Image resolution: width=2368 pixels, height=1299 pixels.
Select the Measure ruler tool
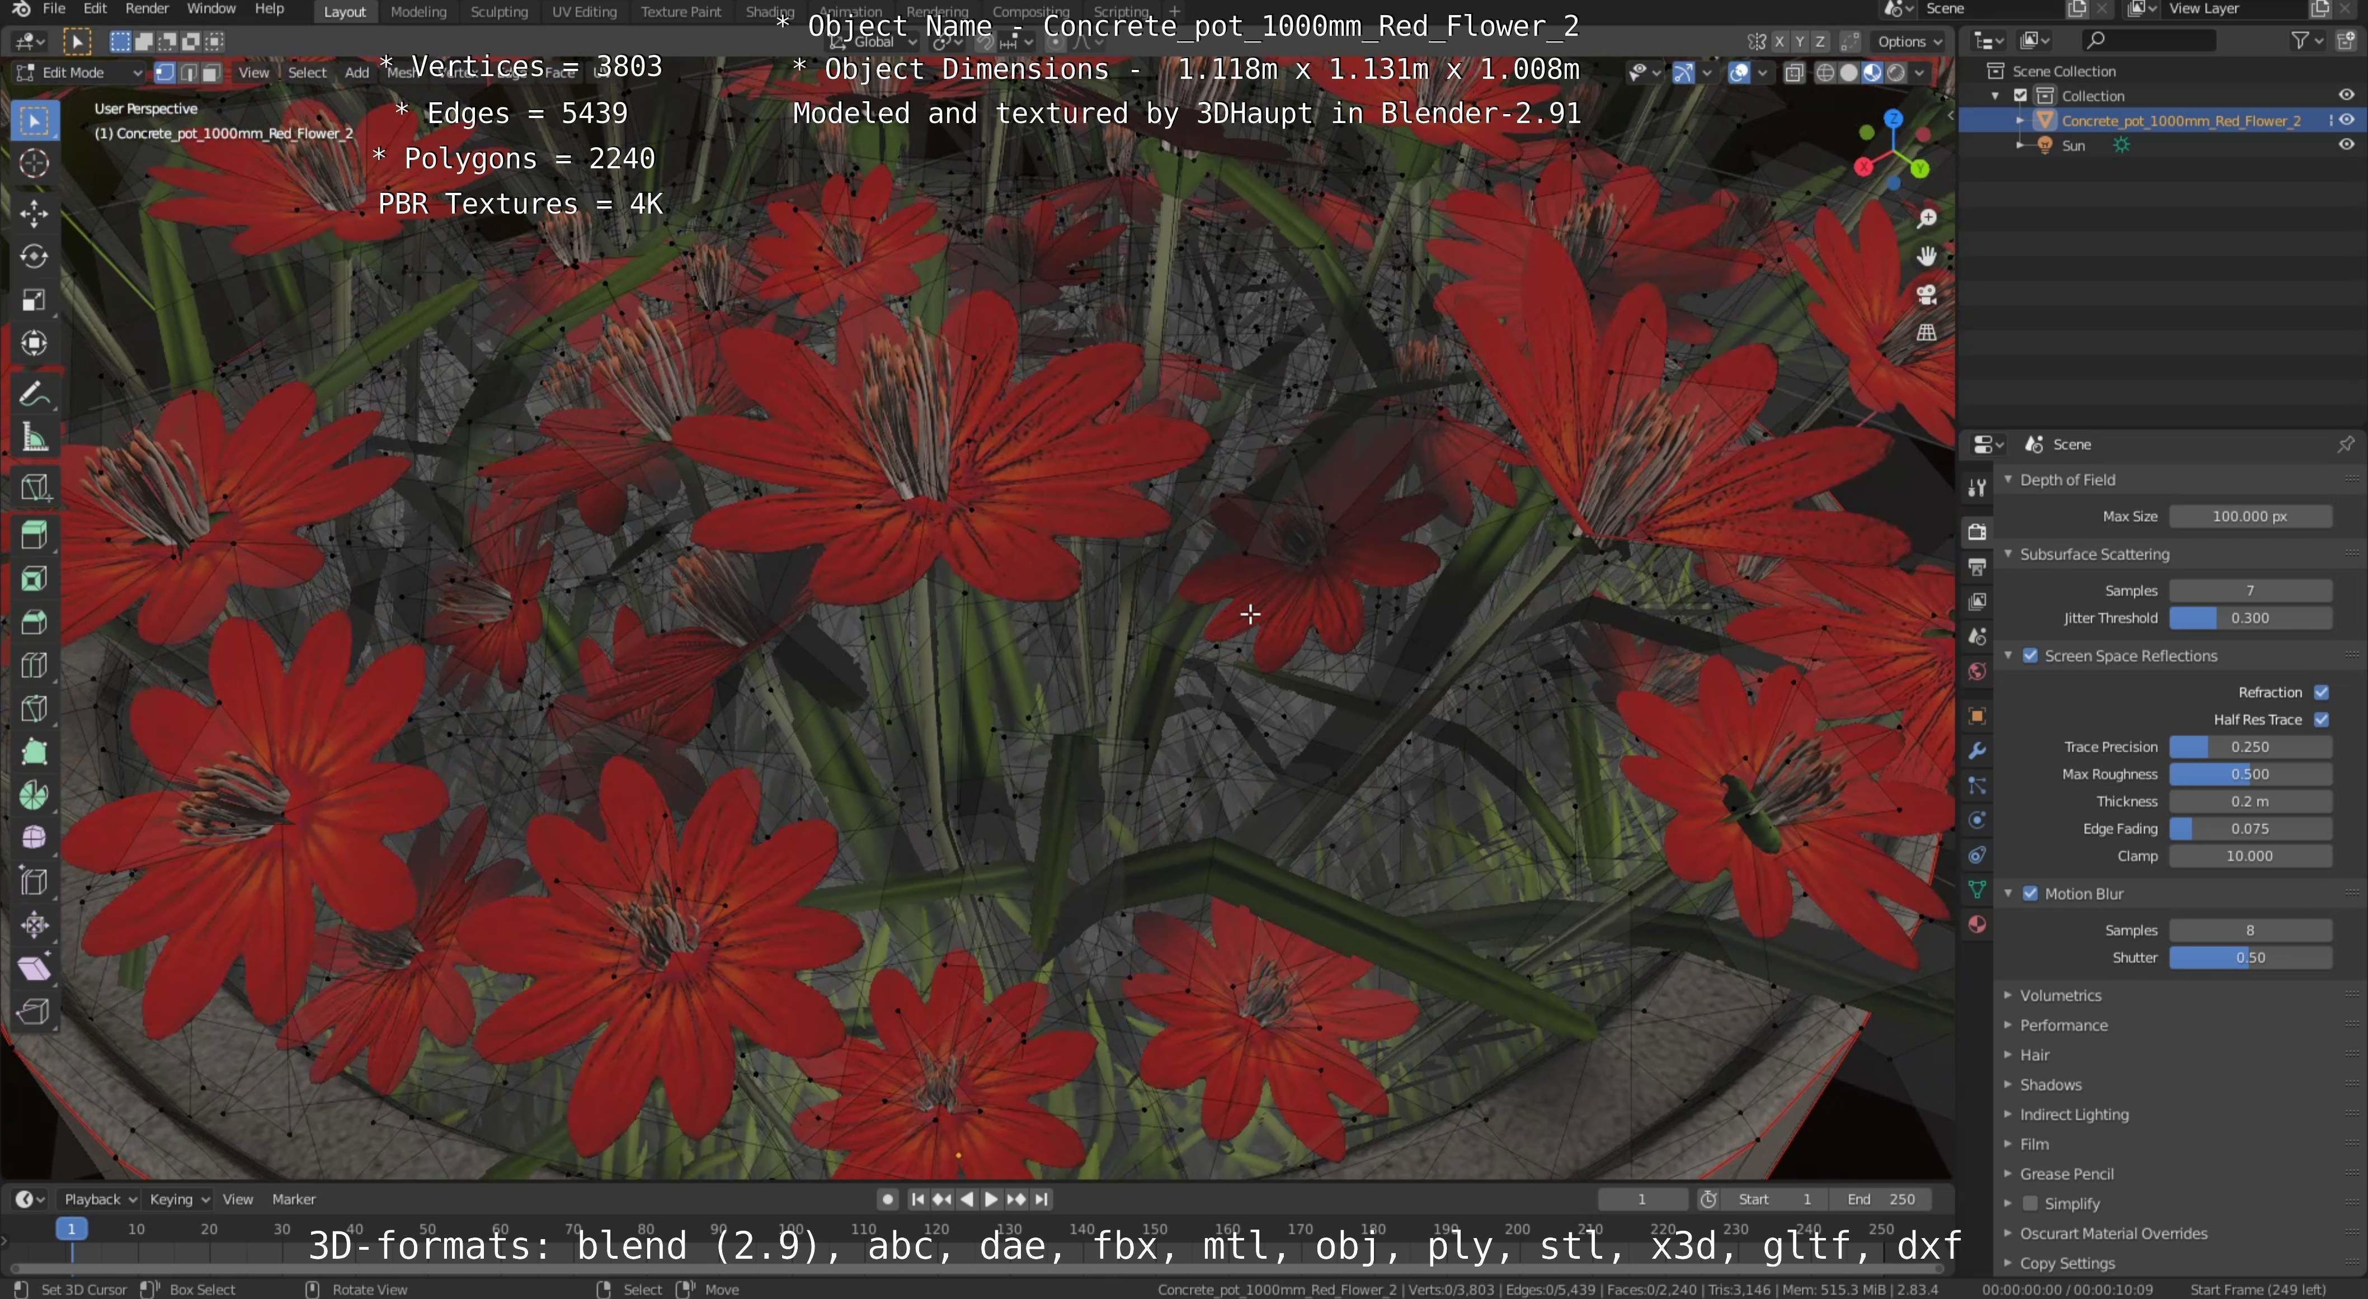click(34, 437)
